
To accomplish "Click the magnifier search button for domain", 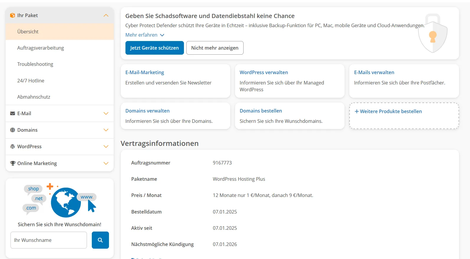I will (x=100, y=240).
